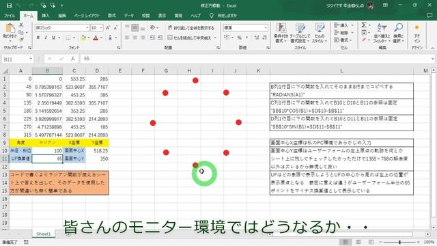The image size is (437, 246).
Task: Expand the formula bar chevron
Action: click(x=432, y=59)
